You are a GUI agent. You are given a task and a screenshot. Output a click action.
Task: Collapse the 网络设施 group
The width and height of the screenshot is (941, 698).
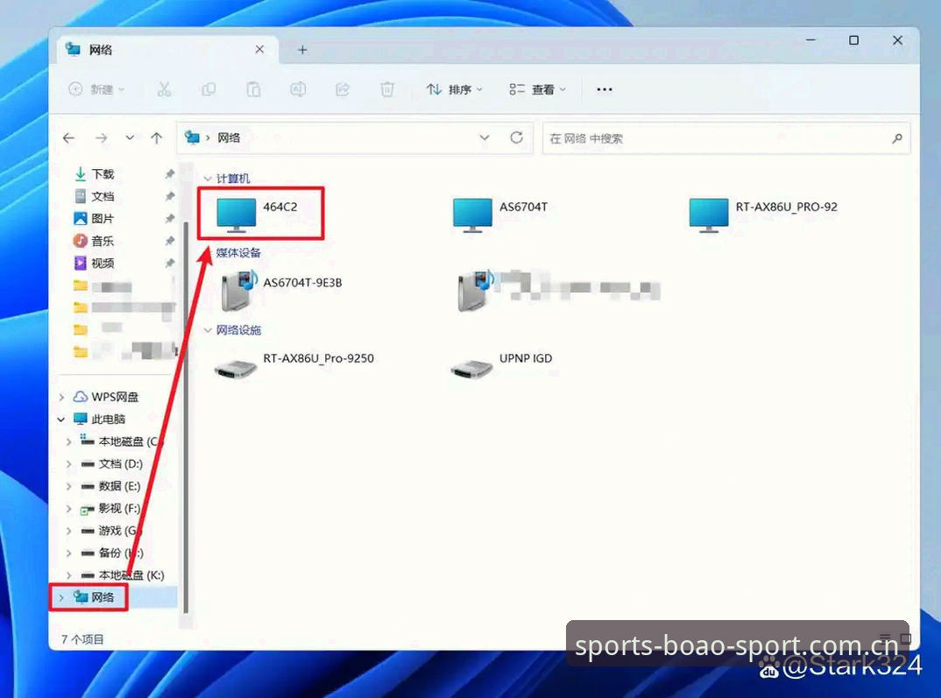[x=208, y=330]
